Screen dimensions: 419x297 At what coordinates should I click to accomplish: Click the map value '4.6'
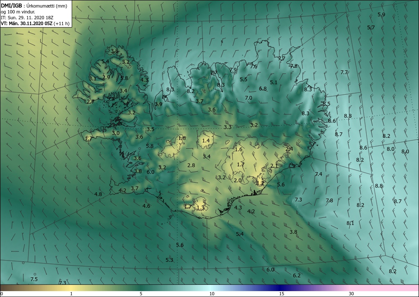coord(146,206)
